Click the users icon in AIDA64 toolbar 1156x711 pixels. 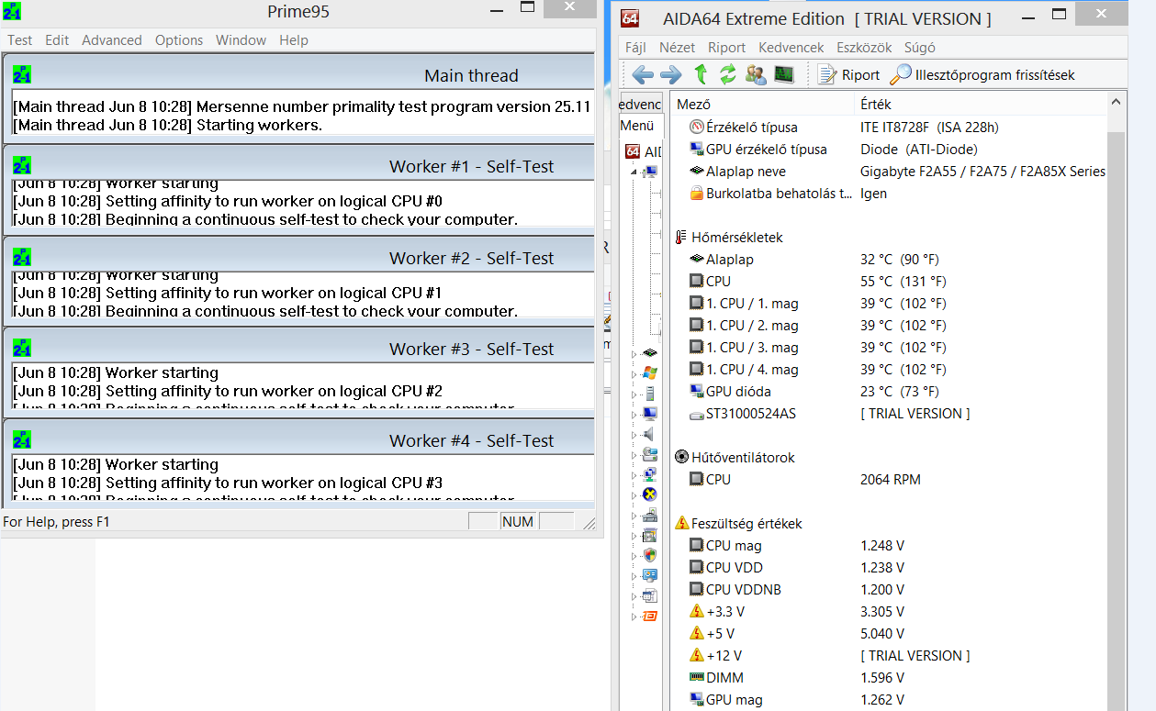point(756,75)
